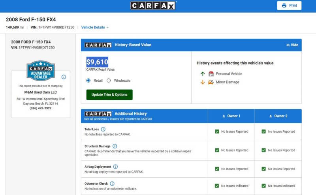Click the Print button
Image resolution: width=316 pixels, height=195 pixels.
pyautogui.click(x=289, y=6)
